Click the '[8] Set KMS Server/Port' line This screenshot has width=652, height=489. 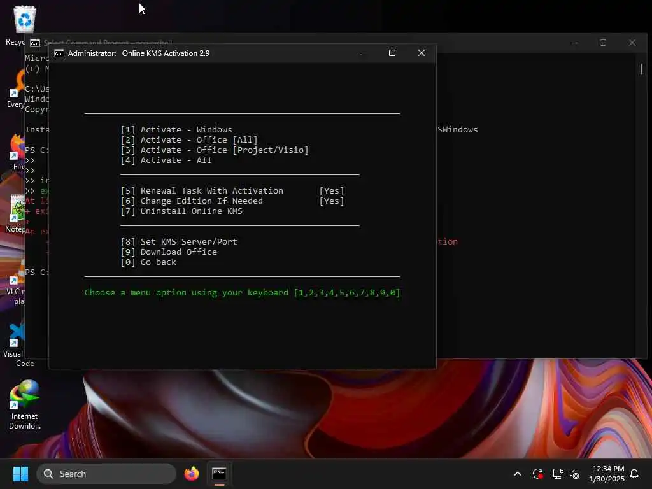[x=179, y=242]
